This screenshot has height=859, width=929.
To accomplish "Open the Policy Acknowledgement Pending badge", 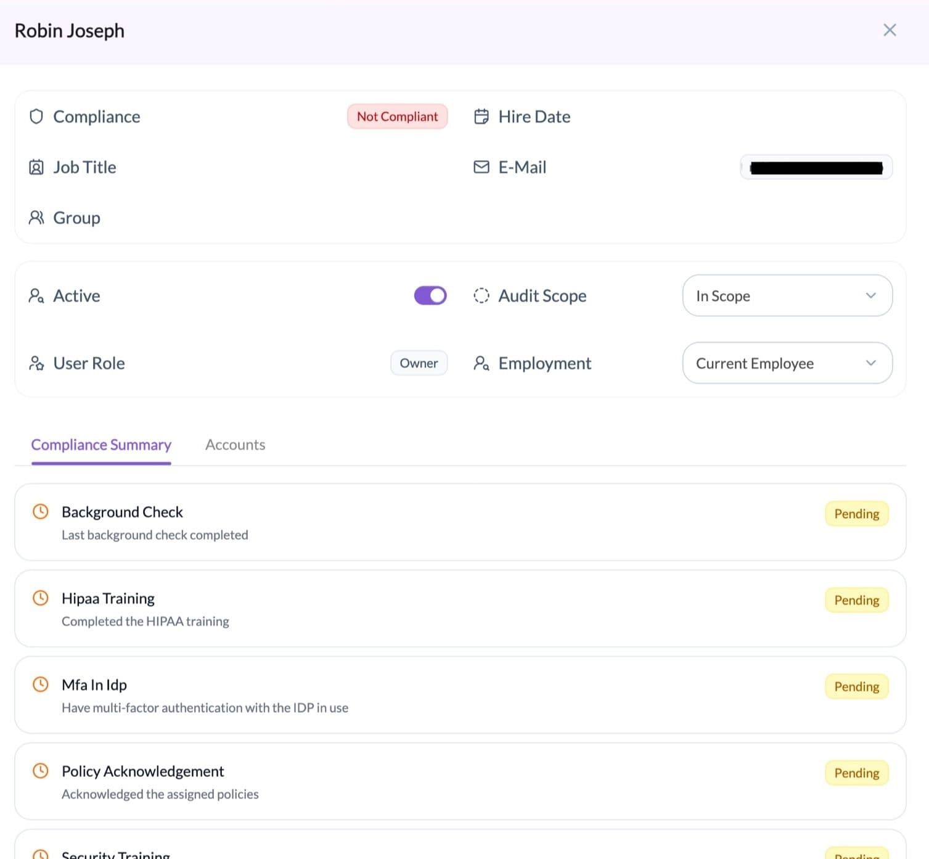I will click(x=856, y=773).
